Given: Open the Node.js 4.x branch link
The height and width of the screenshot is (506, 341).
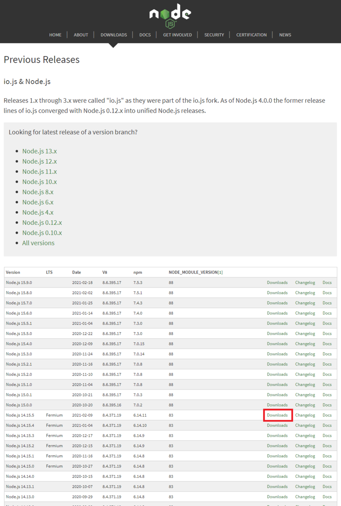Looking at the screenshot, I should [x=38, y=212].
